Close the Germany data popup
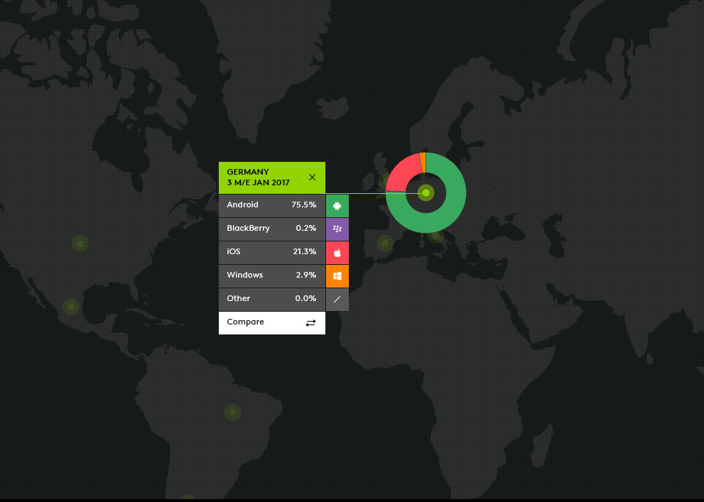 (312, 178)
